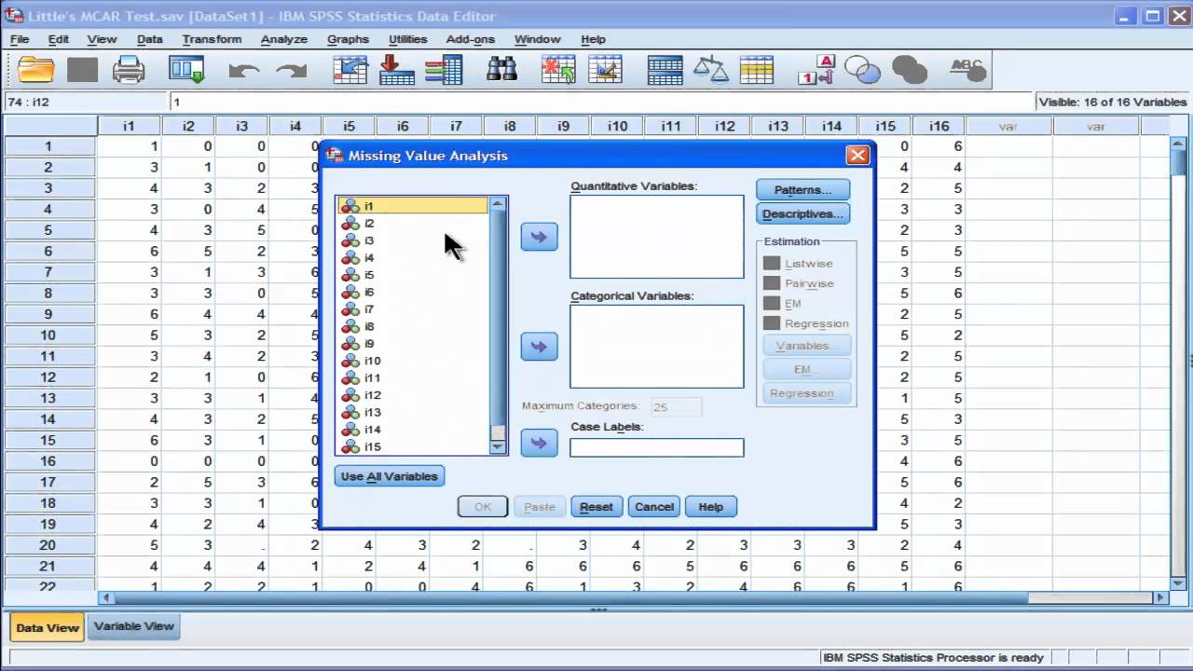Toggle Listwise estimation checkbox
Image resolution: width=1193 pixels, height=671 pixels.
coord(772,264)
